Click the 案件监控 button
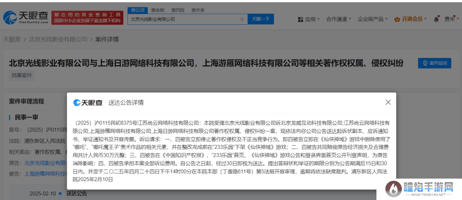This screenshot has width=462, height=200. [435, 63]
